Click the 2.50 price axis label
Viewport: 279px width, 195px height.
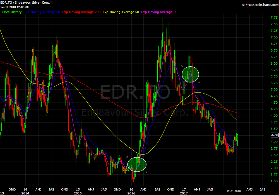tap(274, 155)
